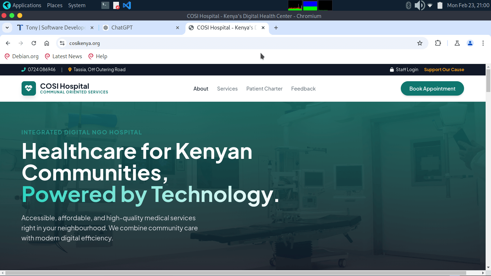Open the terminal launcher in panel
This screenshot has width=491, height=276.
click(105, 5)
